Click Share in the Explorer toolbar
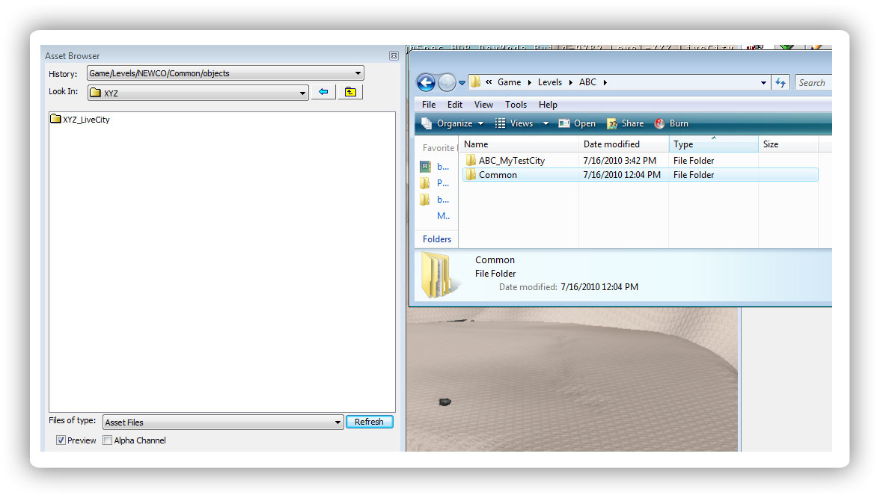 click(x=626, y=123)
